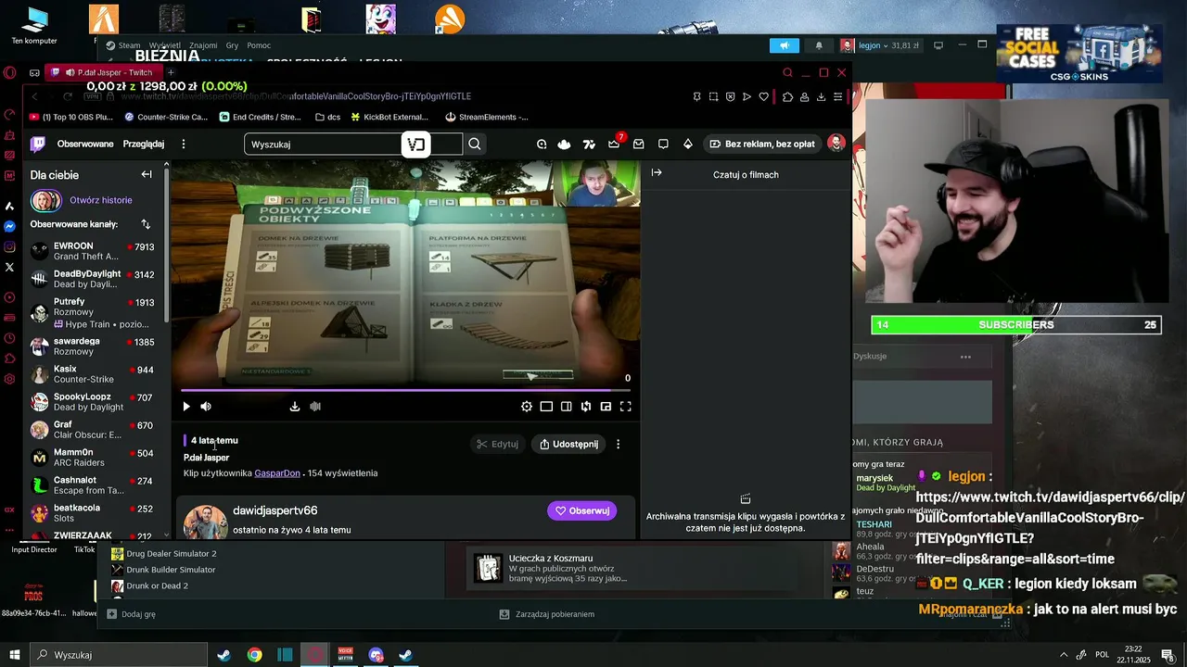1187x667 pixels.
Task: Enter fullscreen in the clip player
Action: [626, 406]
